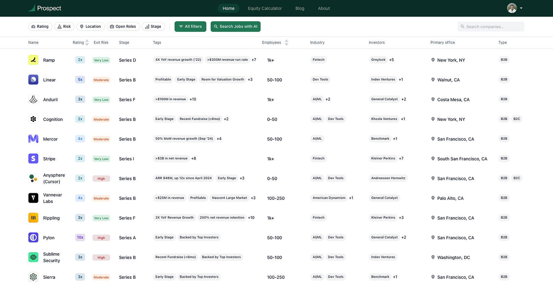Click Cognition's B2C type tag

(x=517, y=119)
